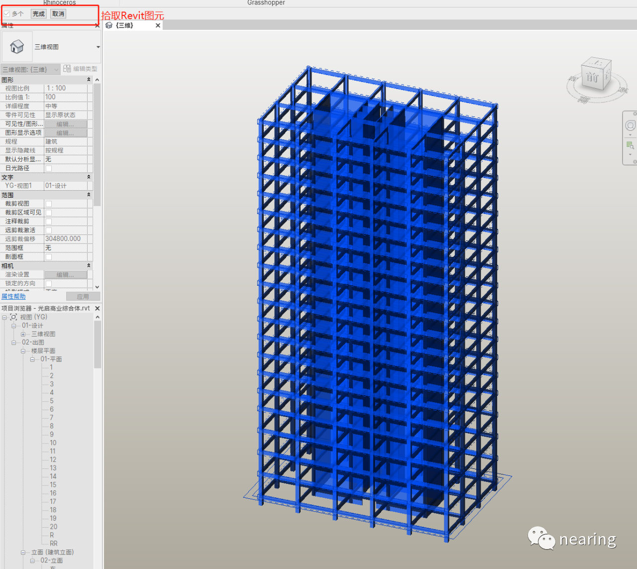Image resolution: width=637 pixels, height=569 pixels.
Task: Close the Properties palette
Action: coord(97,25)
